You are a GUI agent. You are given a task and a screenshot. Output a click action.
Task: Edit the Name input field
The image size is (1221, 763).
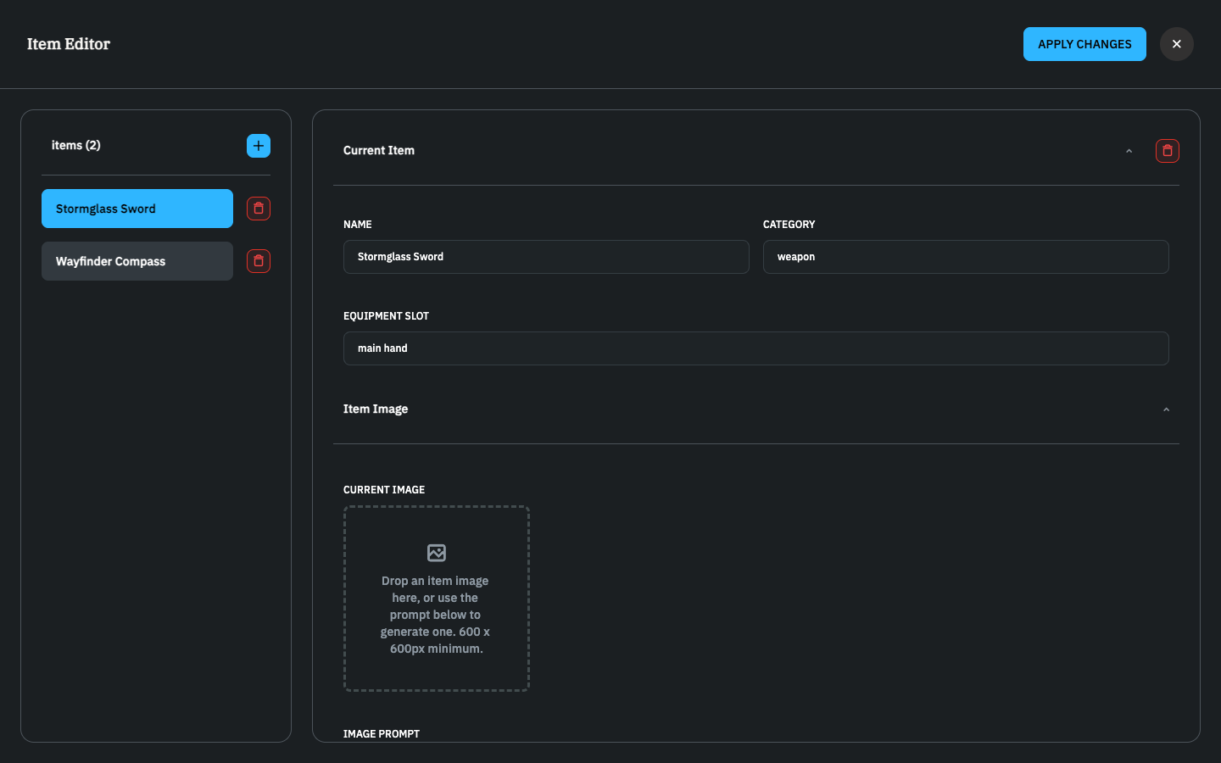(x=546, y=257)
